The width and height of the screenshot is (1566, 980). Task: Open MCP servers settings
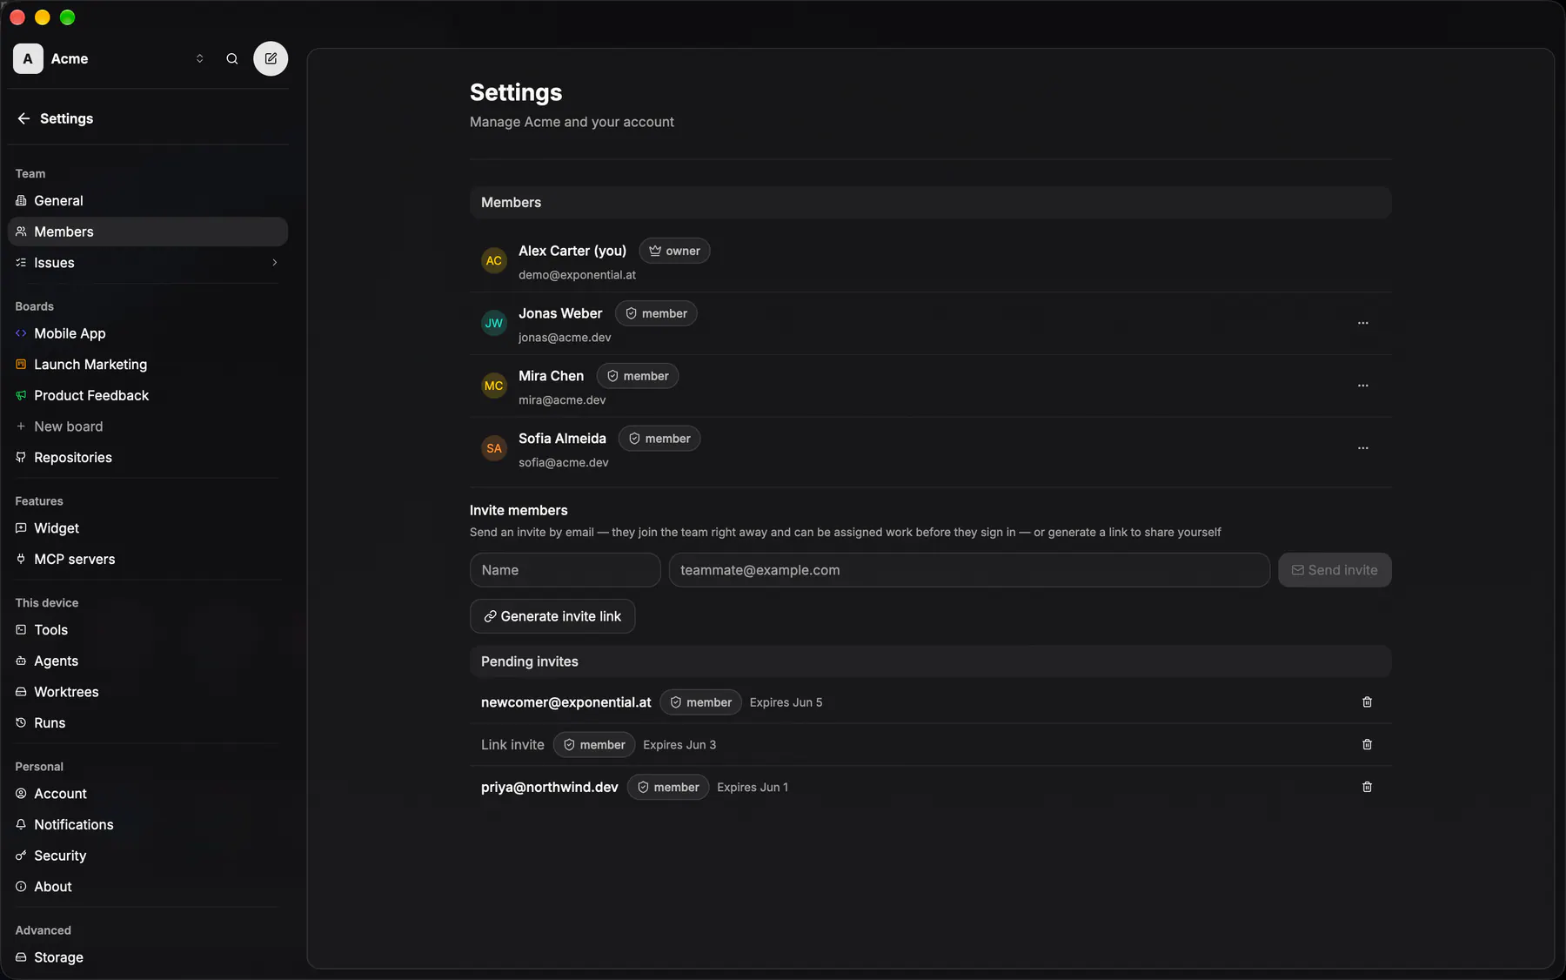point(148,560)
